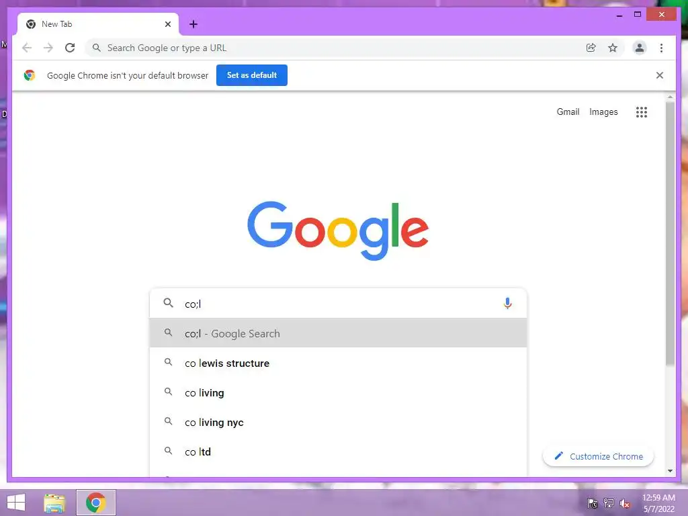Open the Google apps grid
The height and width of the screenshot is (516, 688).
pos(642,112)
